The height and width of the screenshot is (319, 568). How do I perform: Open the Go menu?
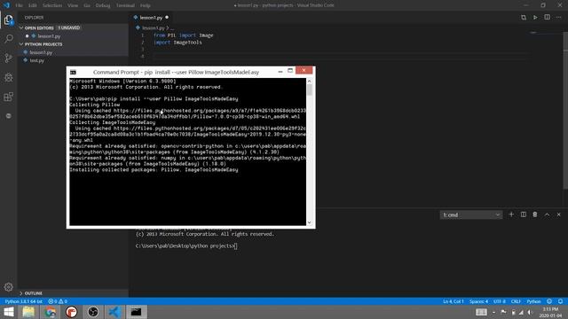click(x=87, y=5)
